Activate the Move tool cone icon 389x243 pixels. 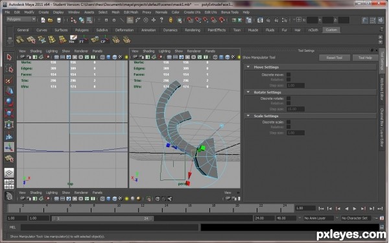[9, 91]
